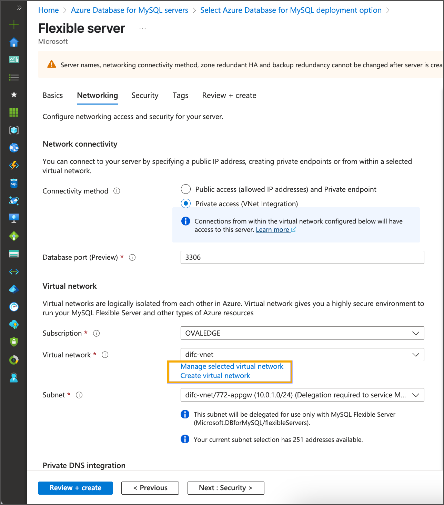Click the Database port input field

pyautogui.click(x=302, y=257)
